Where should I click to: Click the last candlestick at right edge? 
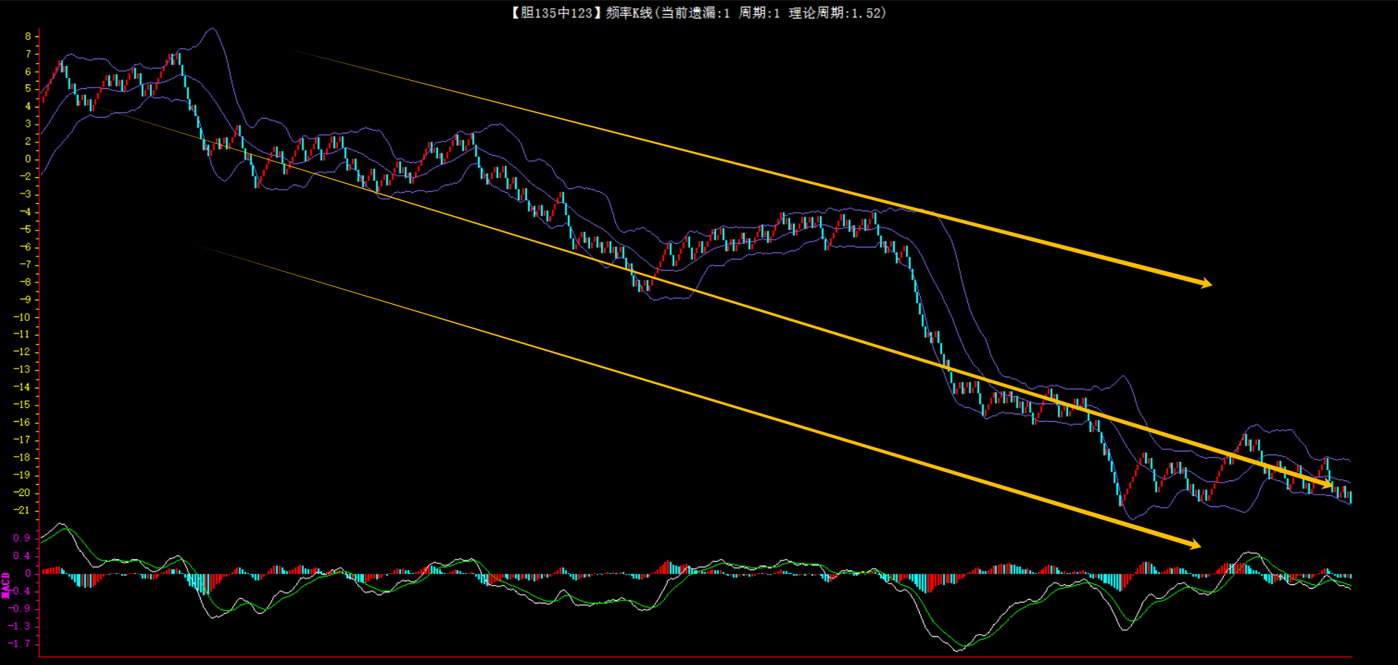(x=1351, y=497)
